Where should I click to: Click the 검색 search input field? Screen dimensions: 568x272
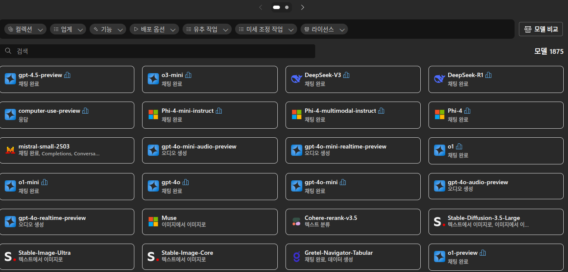click(x=158, y=51)
